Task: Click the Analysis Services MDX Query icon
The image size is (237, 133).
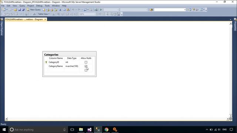Action: pyautogui.click(x=48, y=10)
